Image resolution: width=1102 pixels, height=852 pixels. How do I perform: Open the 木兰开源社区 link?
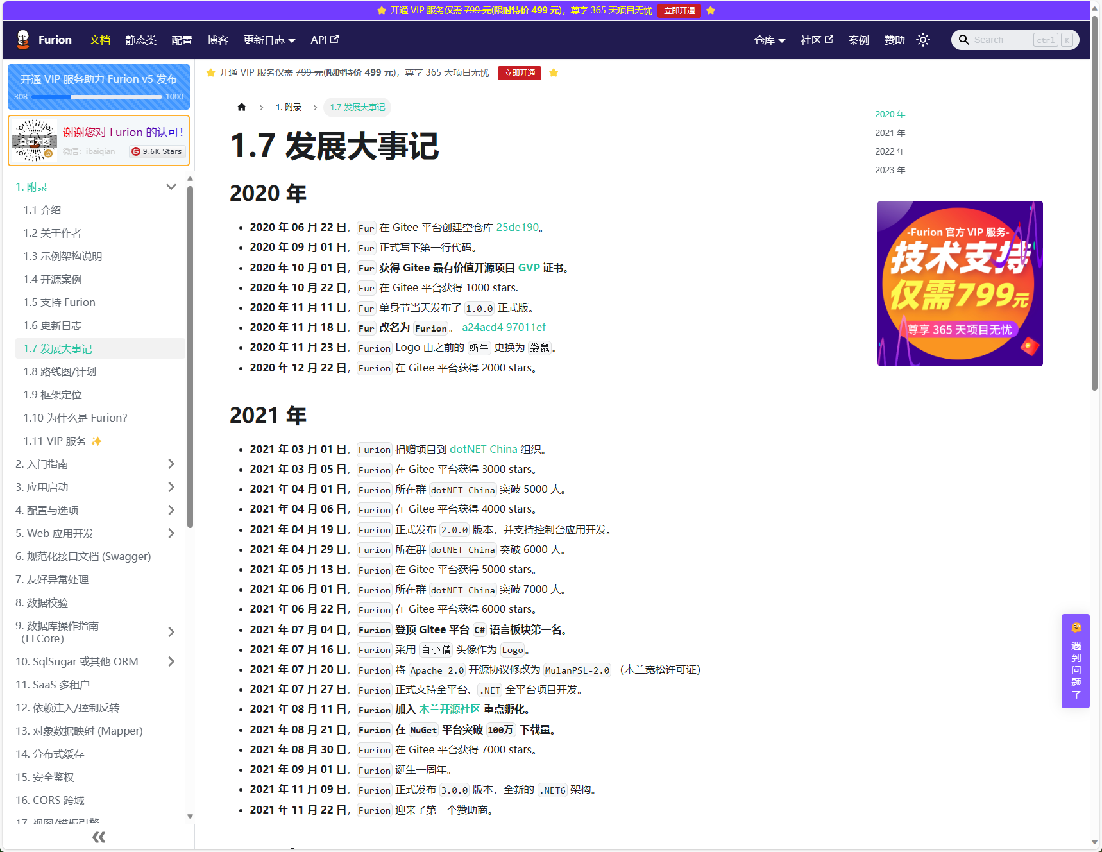(450, 709)
